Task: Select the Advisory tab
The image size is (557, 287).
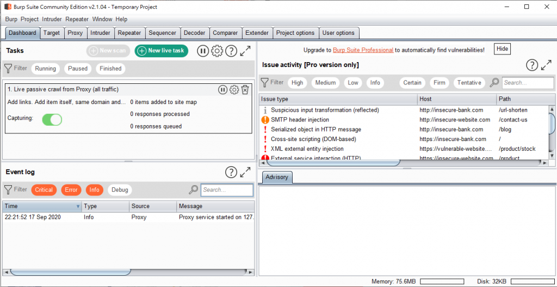Action: [x=277, y=177]
